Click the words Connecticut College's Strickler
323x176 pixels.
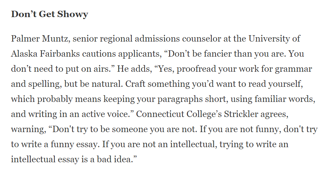197,114
